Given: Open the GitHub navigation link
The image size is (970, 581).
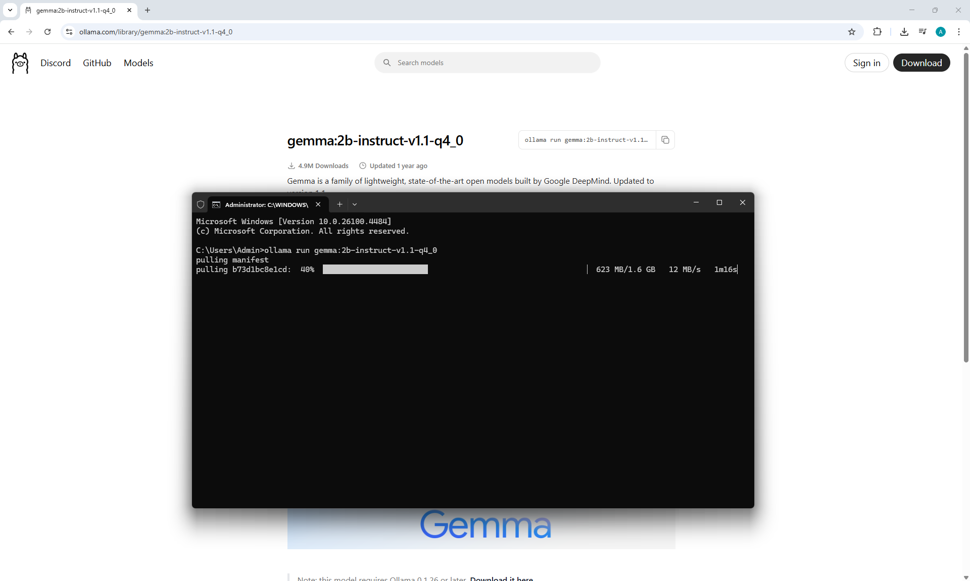Looking at the screenshot, I should [x=97, y=63].
